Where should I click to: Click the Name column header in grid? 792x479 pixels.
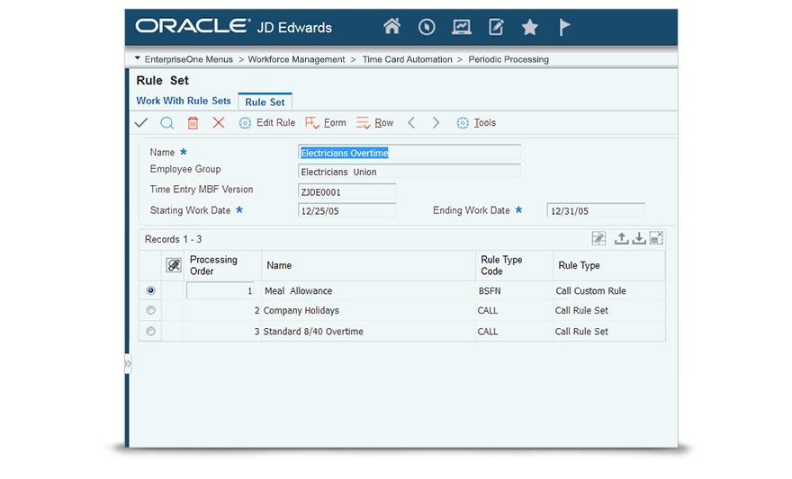pyautogui.click(x=368, y=265)
